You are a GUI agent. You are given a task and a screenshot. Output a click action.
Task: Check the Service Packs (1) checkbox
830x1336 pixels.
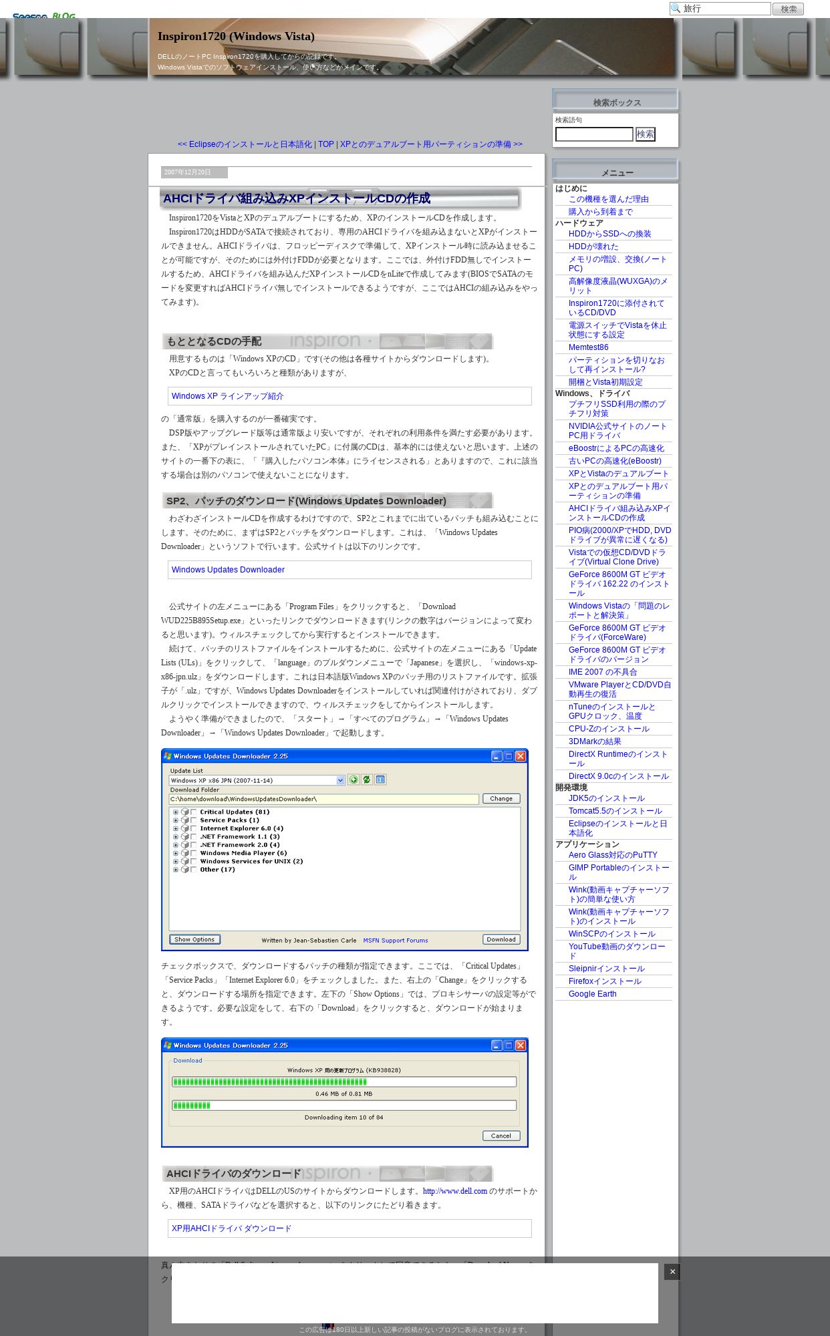[x=194, y=820]
